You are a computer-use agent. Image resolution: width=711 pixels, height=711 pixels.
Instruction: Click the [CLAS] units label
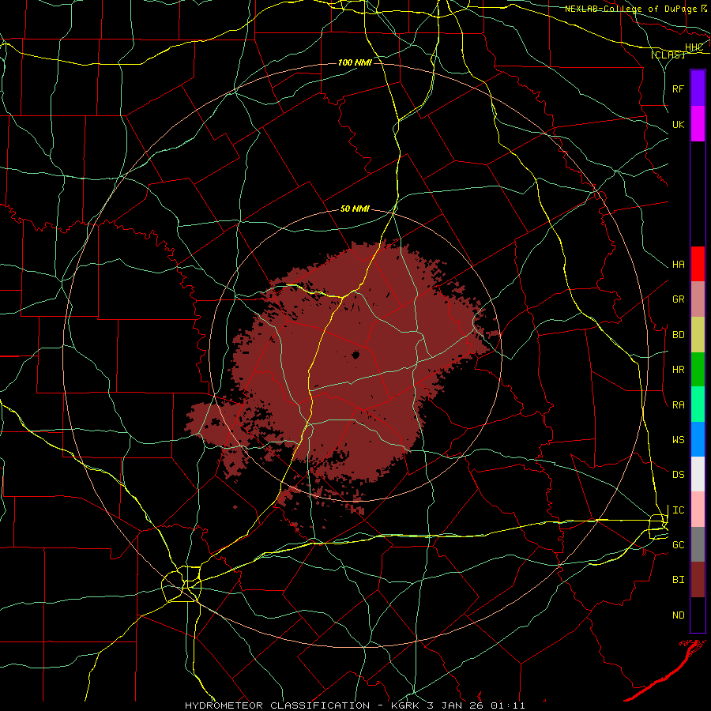668,55
